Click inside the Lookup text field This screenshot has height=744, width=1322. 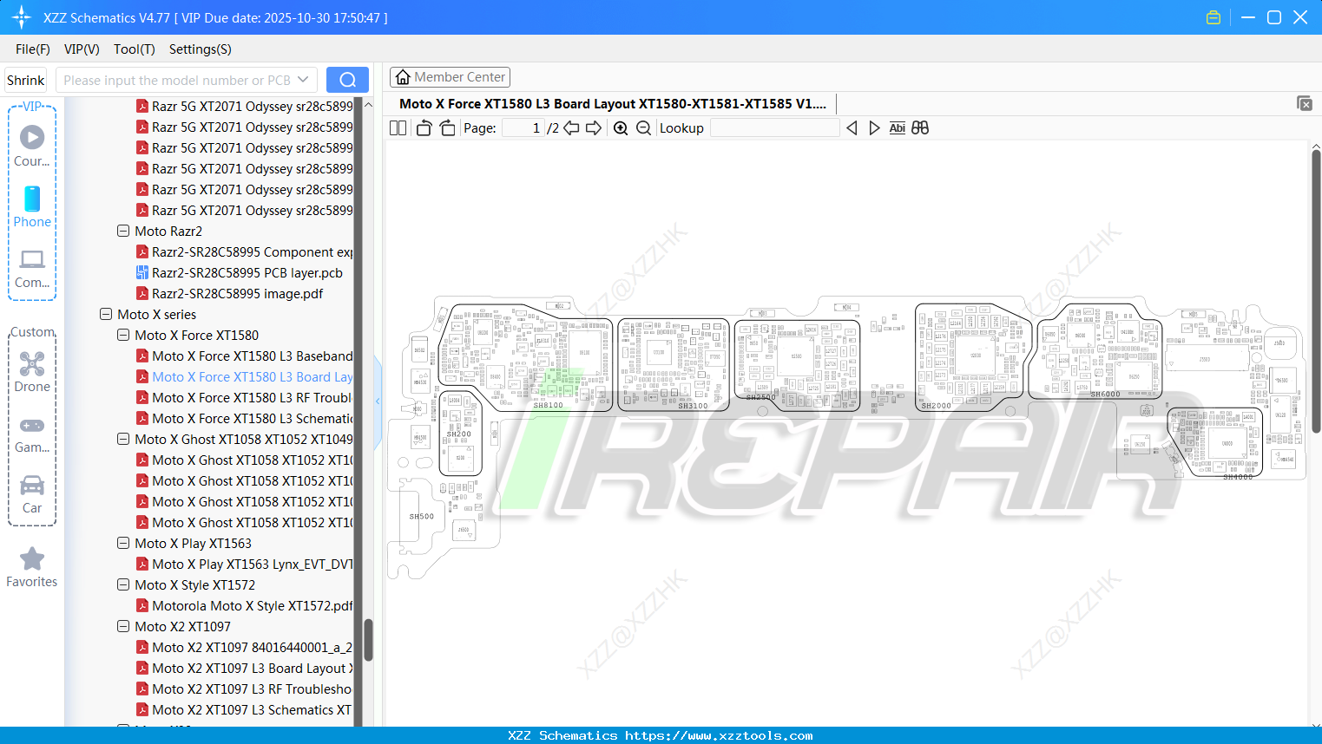pyautogui.click(x=775, y=127)
